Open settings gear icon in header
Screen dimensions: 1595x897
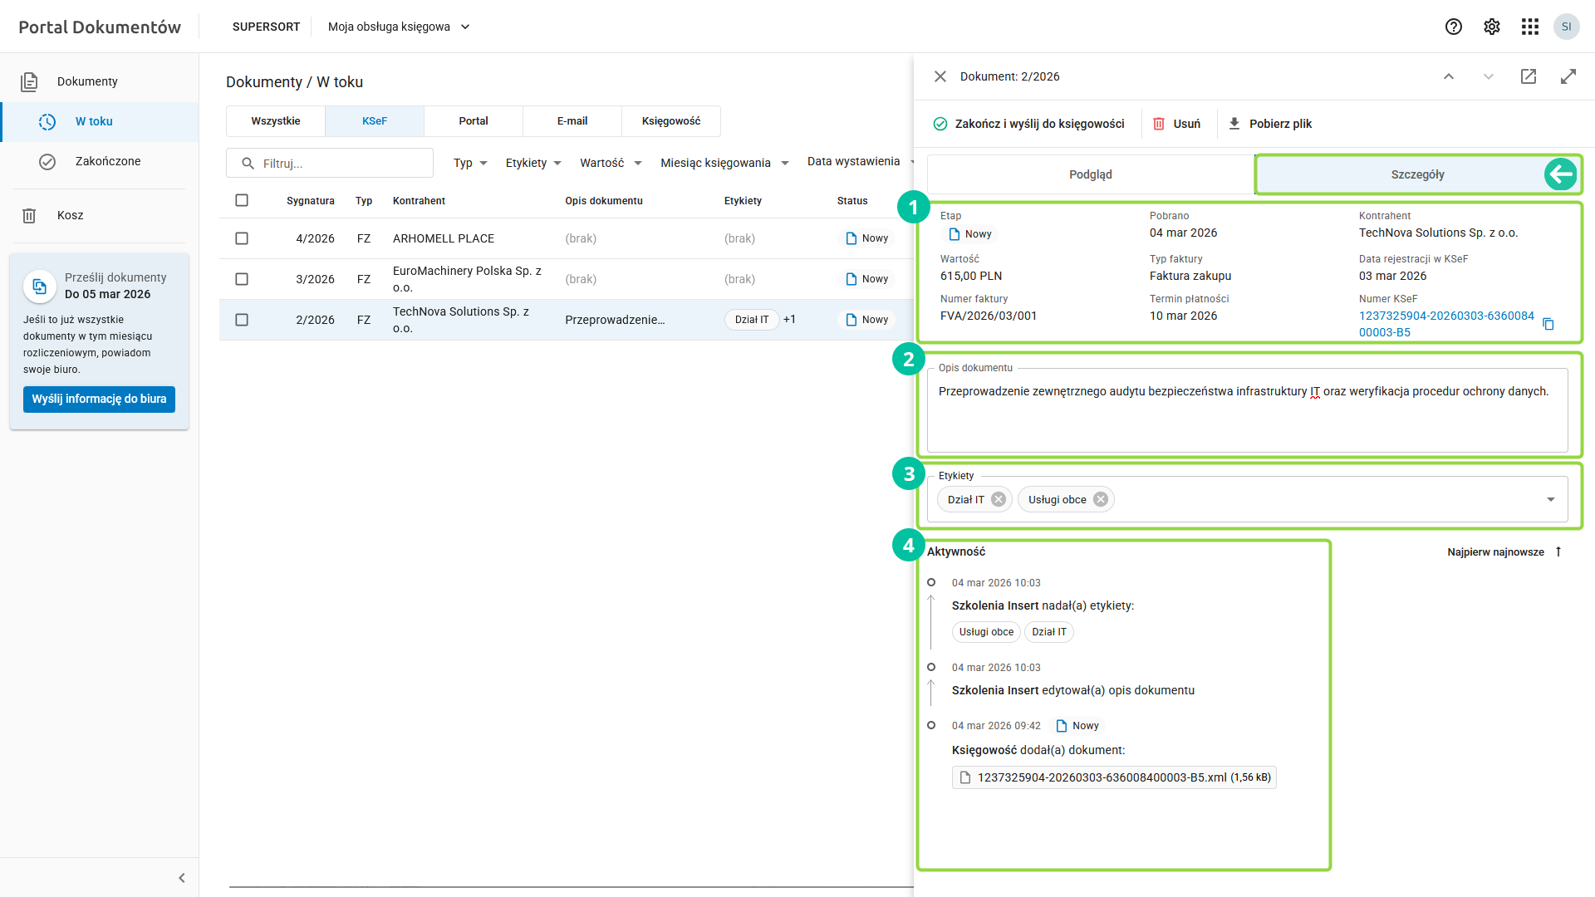(x=1491, y=27)
